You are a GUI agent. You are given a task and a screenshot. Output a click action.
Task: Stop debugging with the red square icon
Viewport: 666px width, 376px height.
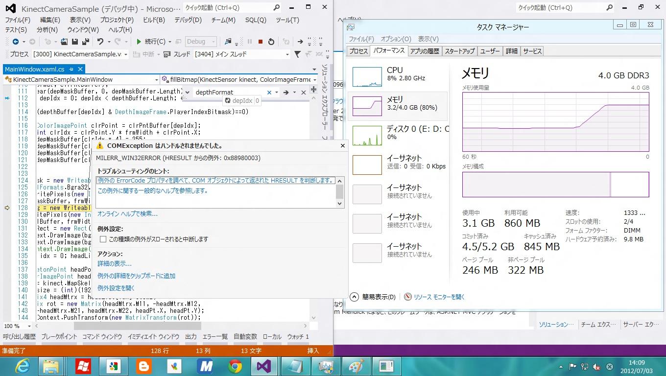[x=261, y=42]
